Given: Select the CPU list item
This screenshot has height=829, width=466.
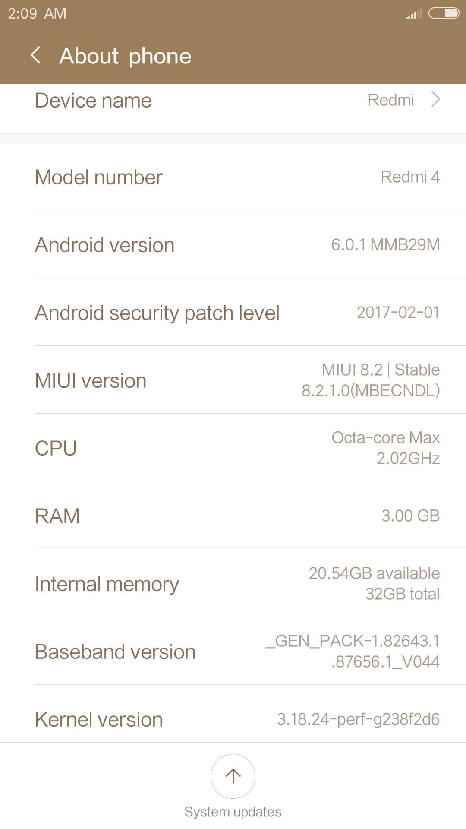Looking at the screenshot, I should coord(233,448).
